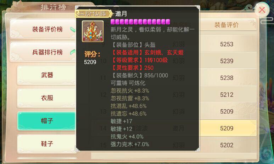
Task: Select the 武器 sub-category
Action: [47, 75]
